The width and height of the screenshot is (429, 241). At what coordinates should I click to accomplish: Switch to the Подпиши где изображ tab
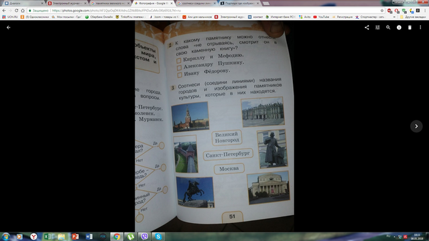click(240, 3)
